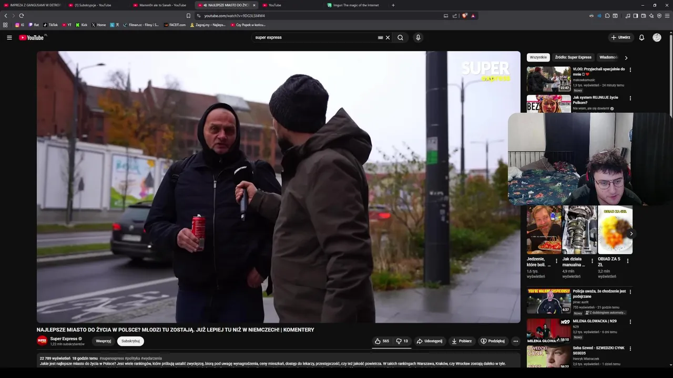Viewport: 673px width, 378px height.
Task: Open the apps grid in bookmarks bar
Action: [5, 25]
